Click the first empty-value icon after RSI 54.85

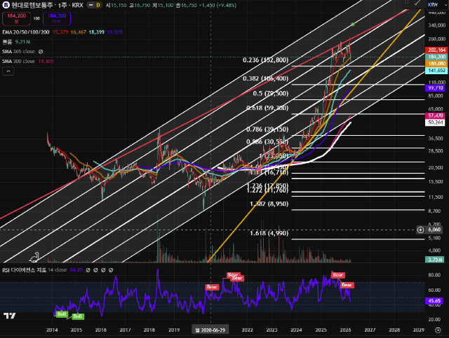[88, 269]
